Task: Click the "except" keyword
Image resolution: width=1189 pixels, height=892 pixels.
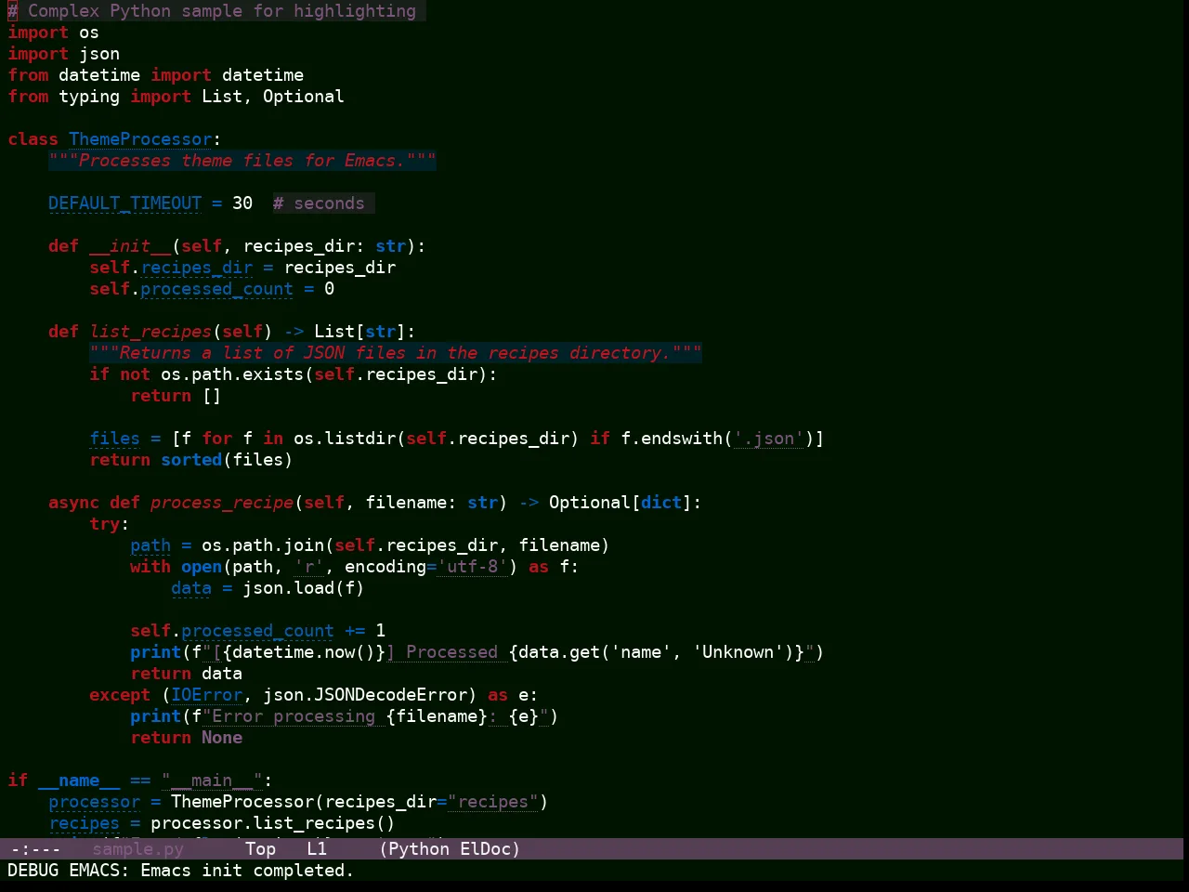Action: click(x=120, y=695)
